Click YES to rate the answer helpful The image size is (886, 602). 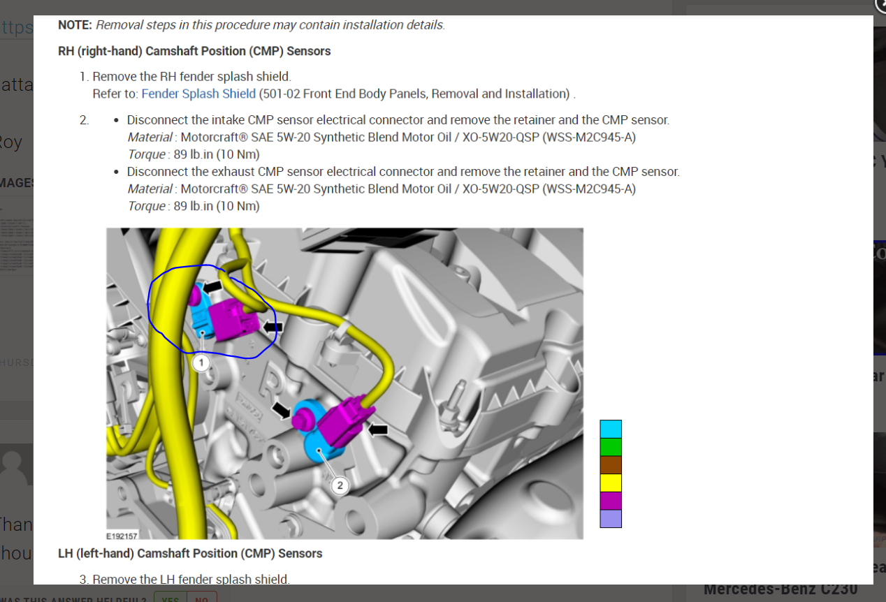(x=170, y=599)
